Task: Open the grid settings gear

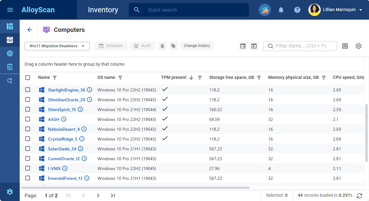Action: click(359, 46)
